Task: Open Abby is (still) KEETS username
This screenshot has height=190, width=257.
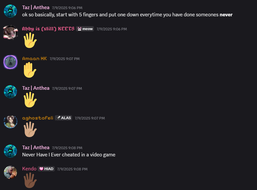Action: [x=48, y=29]
